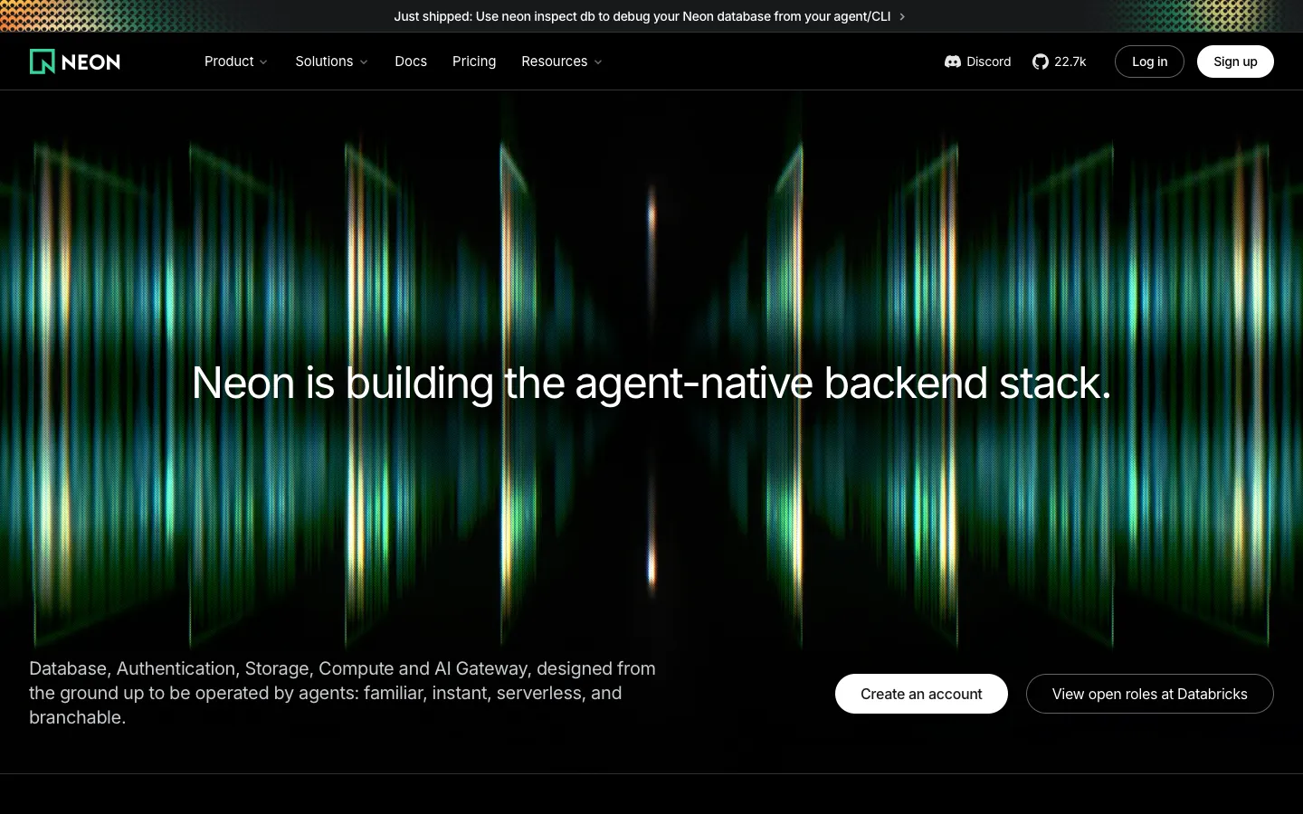The image size is (1303, 814).
Task: Click the NEON wordmark text
Action: [x=90, y=62]
